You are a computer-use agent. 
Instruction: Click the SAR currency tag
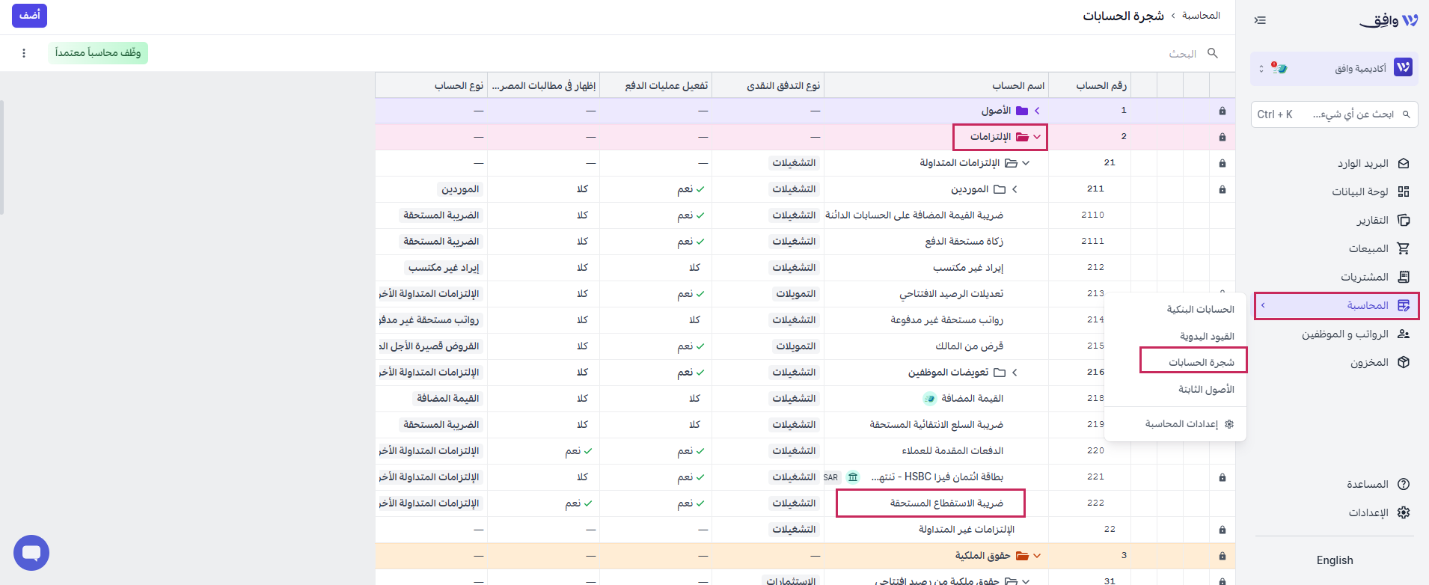[x=830, y=477]
